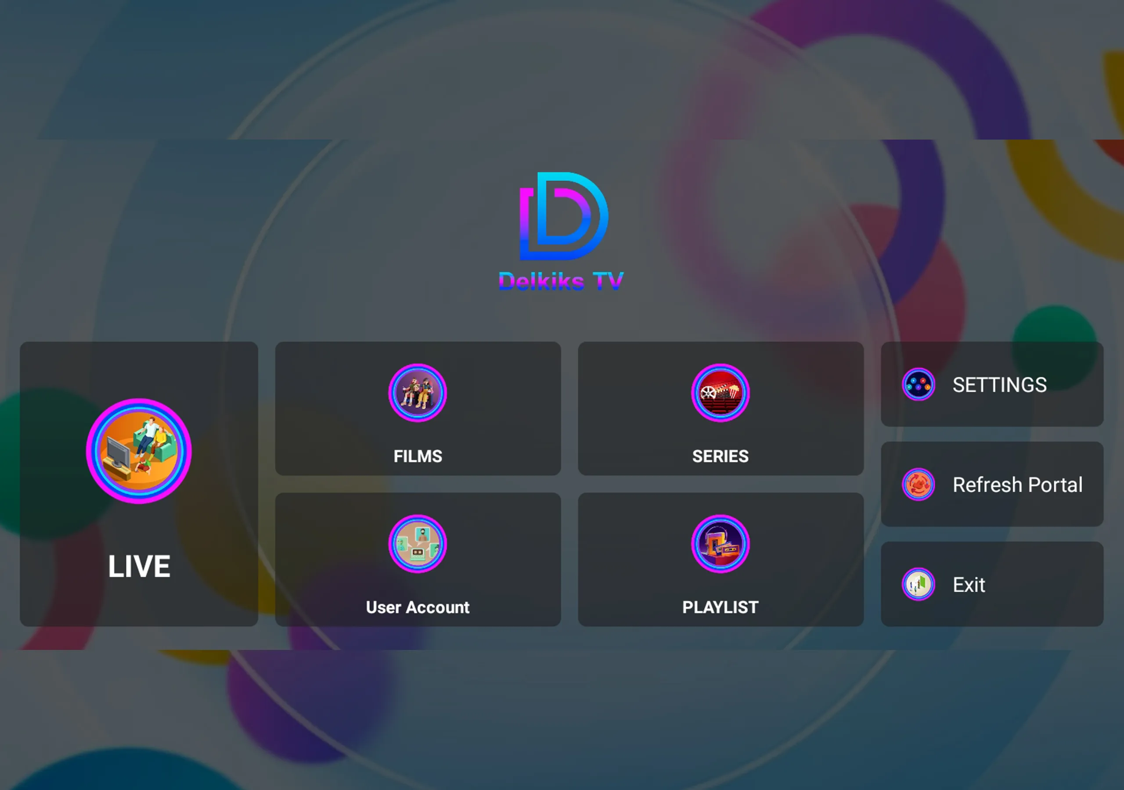Open the LIVE label
The image size is (1124, 790).
pos(139,567)
